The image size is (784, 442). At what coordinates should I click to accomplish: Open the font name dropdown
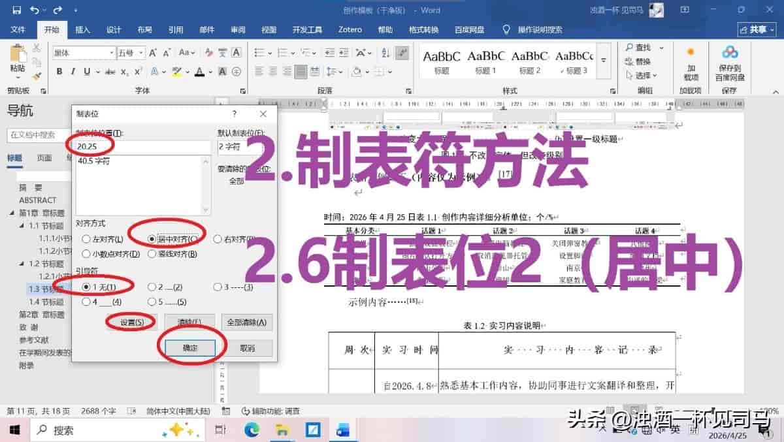pyautogui.click(x=111, y=53)
